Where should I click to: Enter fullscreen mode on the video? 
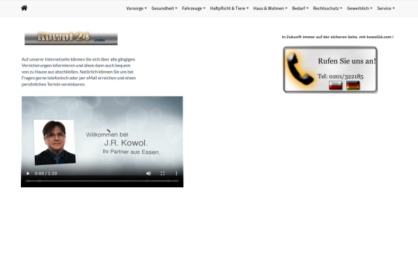coord(162,173)
